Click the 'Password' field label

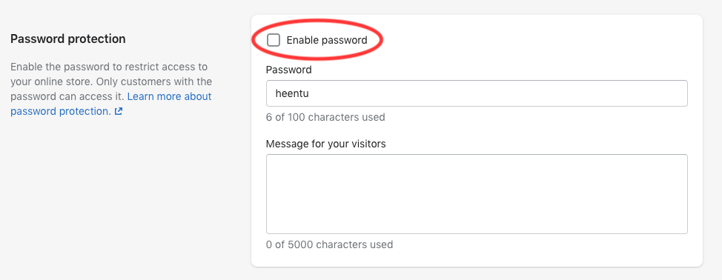[288, 70]
